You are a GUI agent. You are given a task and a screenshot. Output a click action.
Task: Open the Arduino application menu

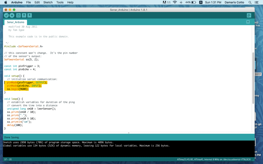[17, 2]
